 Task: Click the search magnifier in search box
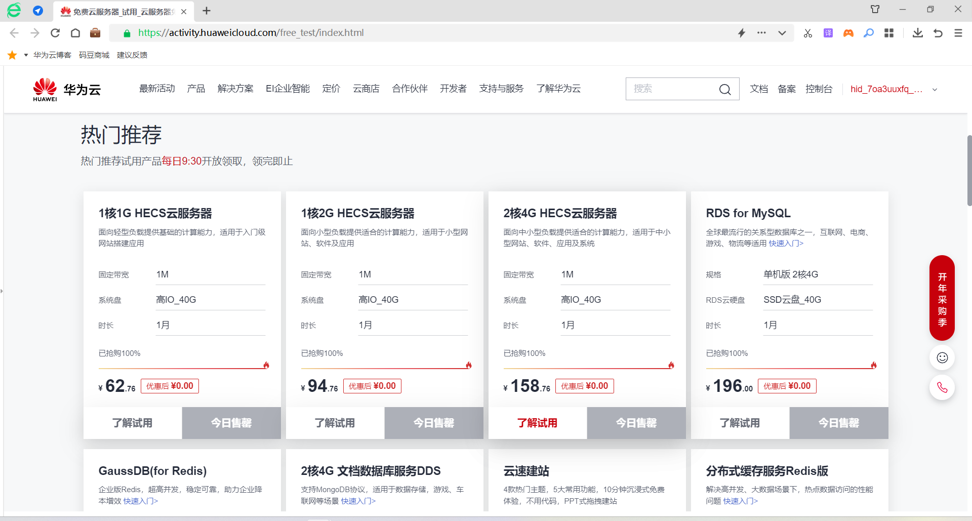725,90
